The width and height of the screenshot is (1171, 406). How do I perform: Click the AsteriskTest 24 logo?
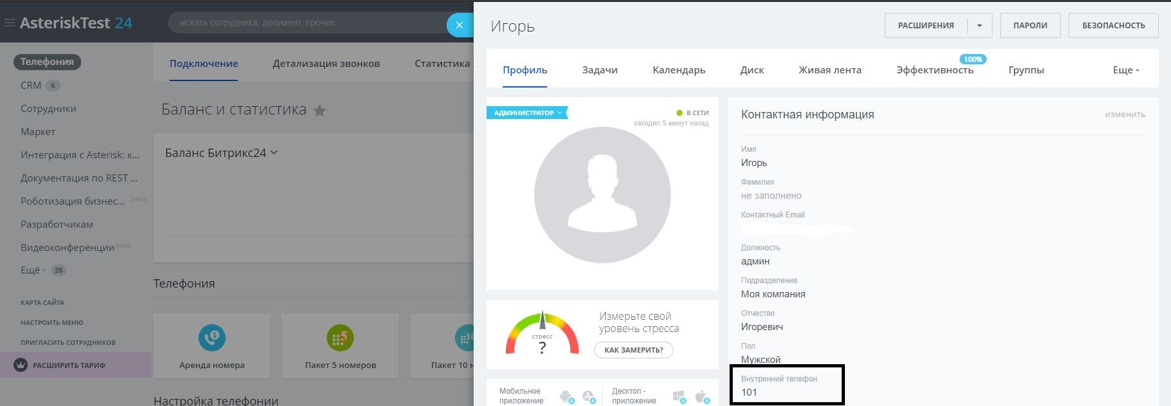76,23
